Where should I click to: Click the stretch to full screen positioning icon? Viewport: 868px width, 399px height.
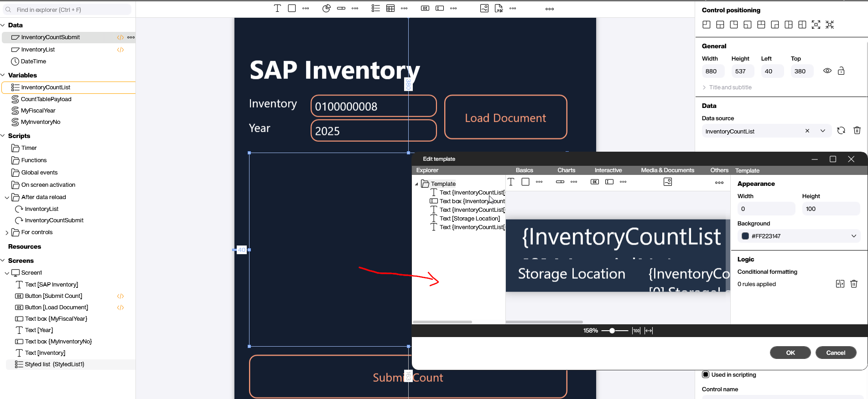[816, 25]
